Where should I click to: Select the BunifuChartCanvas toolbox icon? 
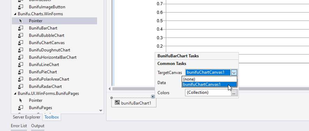point(21,43)
